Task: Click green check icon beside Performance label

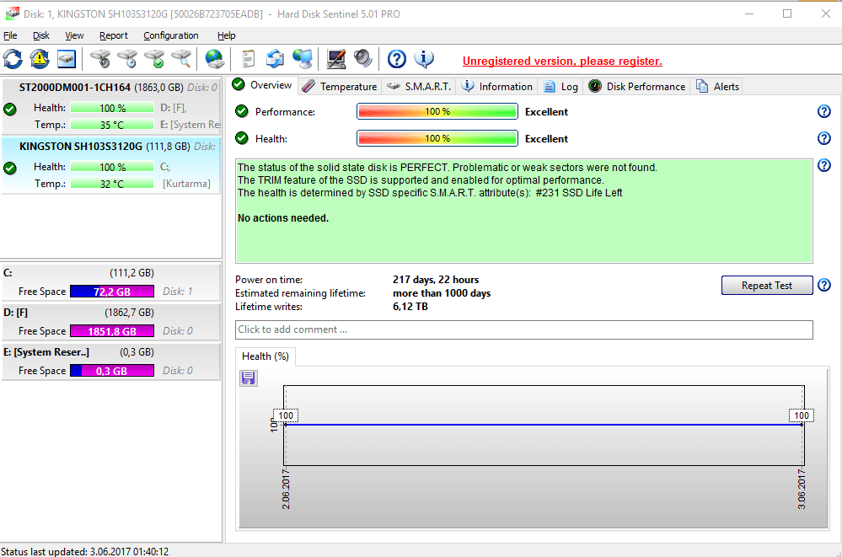Action: [x=242, y=111]
